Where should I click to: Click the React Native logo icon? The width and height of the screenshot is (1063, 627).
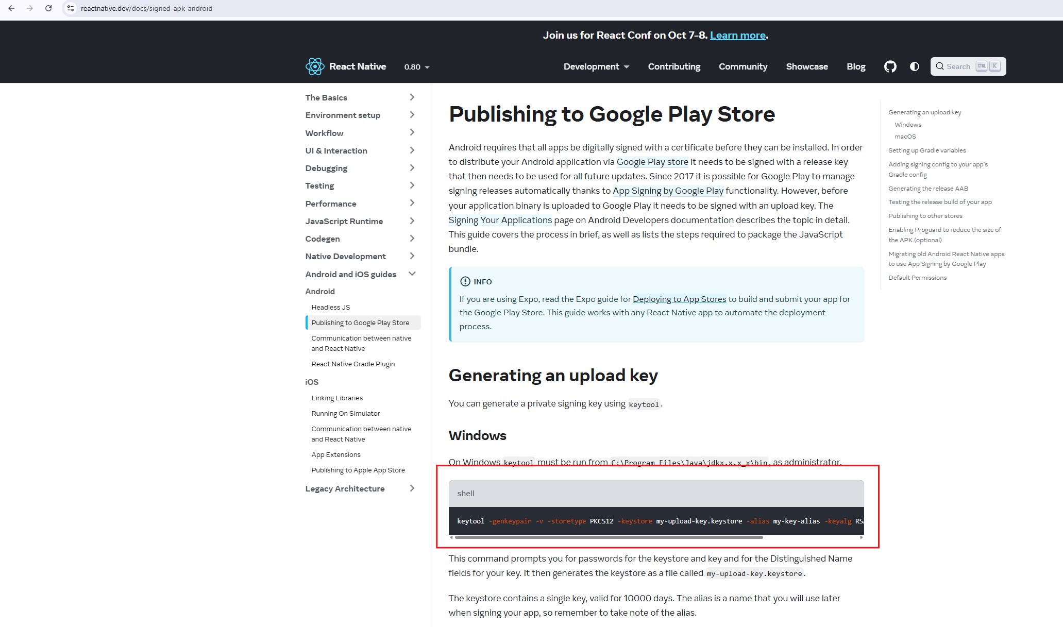coord(314,66)
